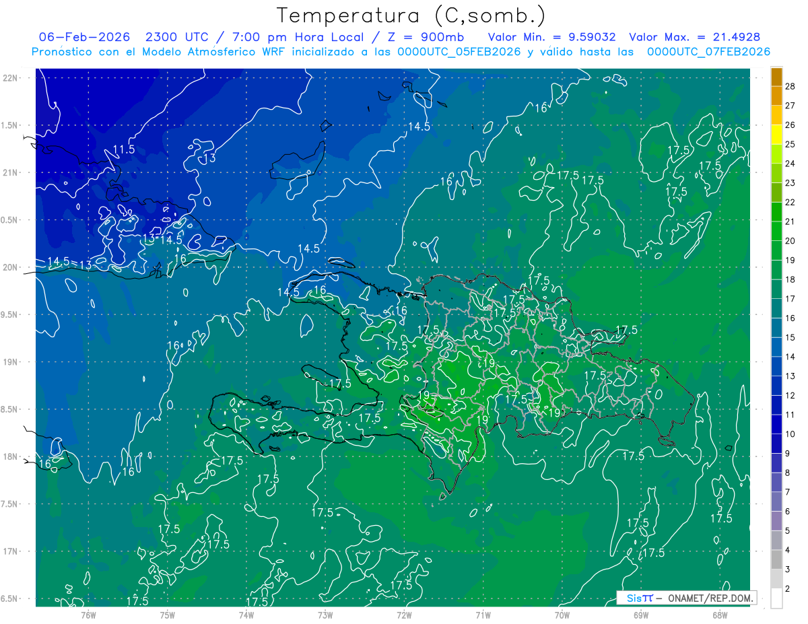The image size is (808, 624).
Task: Click legend value '3'
Action: coord(788,569)
